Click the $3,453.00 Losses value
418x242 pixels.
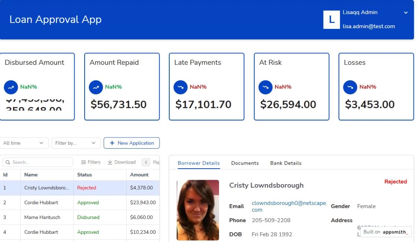370,105
